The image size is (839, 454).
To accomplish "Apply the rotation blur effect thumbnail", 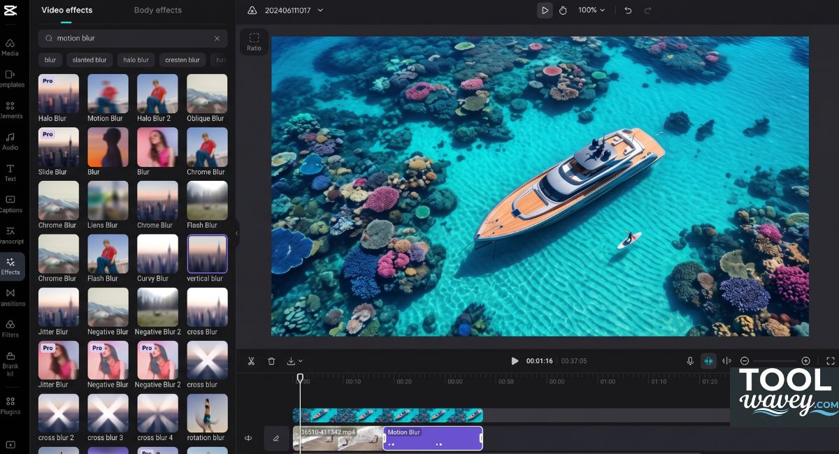I will coord(207,413).
